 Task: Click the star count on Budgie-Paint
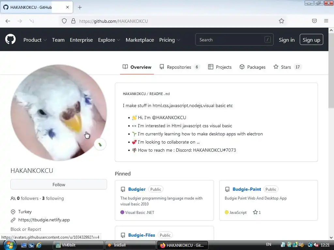tap(257, 212)
